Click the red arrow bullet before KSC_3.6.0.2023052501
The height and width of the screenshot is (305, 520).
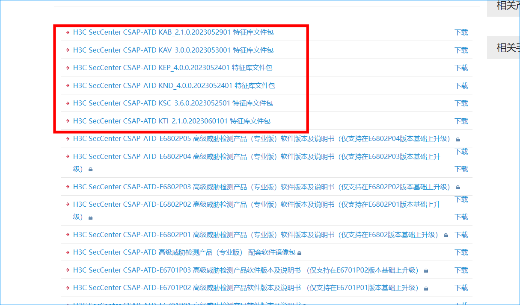pos(68,103)
